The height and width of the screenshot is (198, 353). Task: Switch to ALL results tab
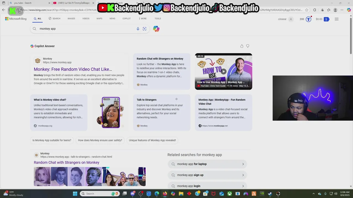coord(38,19)
